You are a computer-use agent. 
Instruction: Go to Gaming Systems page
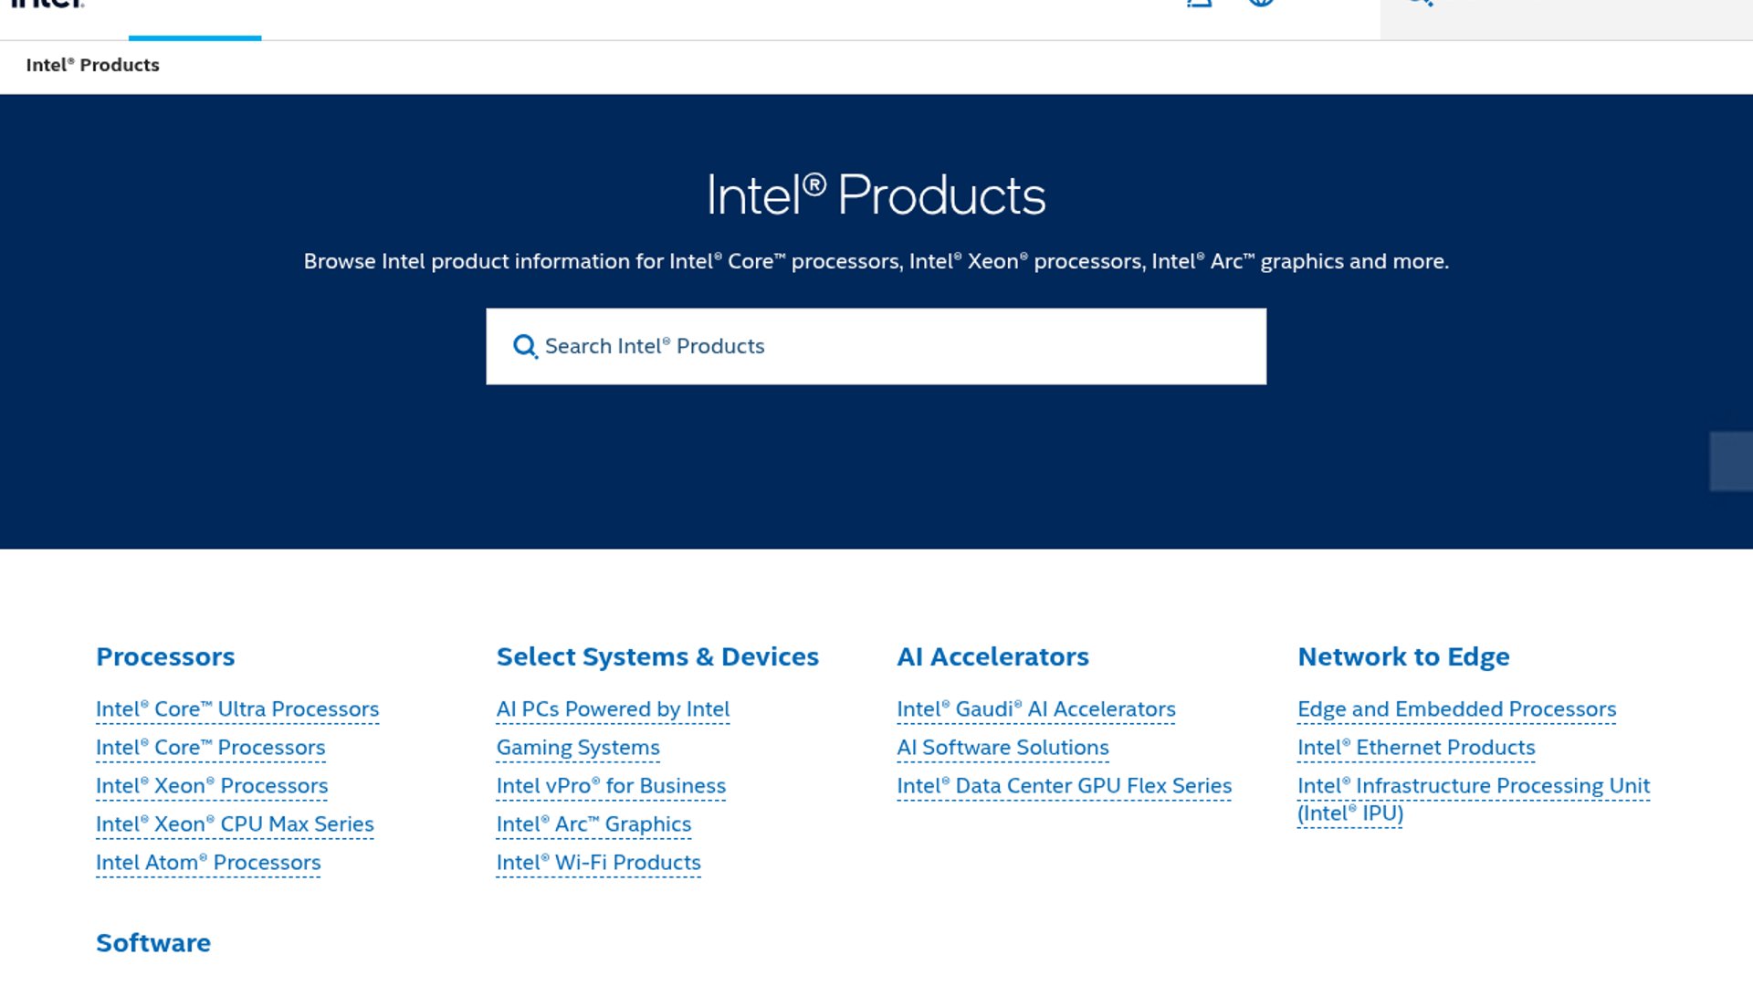[x=578, y=748]
